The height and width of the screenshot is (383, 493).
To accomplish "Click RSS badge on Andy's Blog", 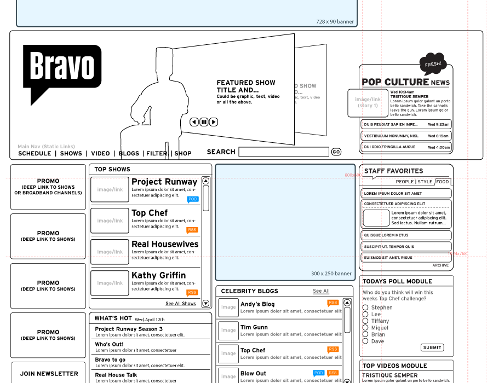I will click(333, 303).
